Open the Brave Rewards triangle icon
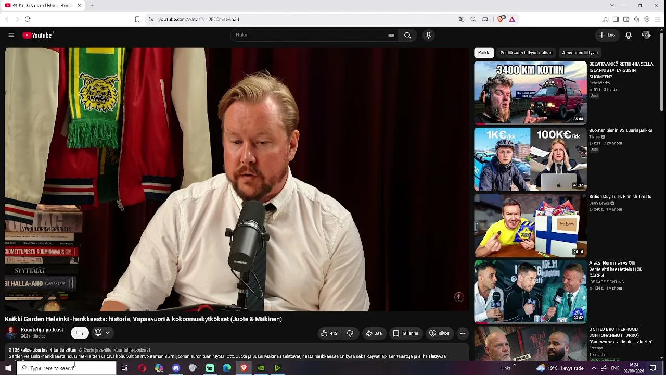The width and height of the screenshot is (666, 375). click(512, 19)
